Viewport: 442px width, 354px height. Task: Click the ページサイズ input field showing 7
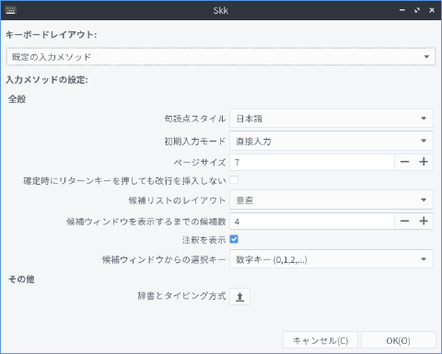[x=312, y=162]
